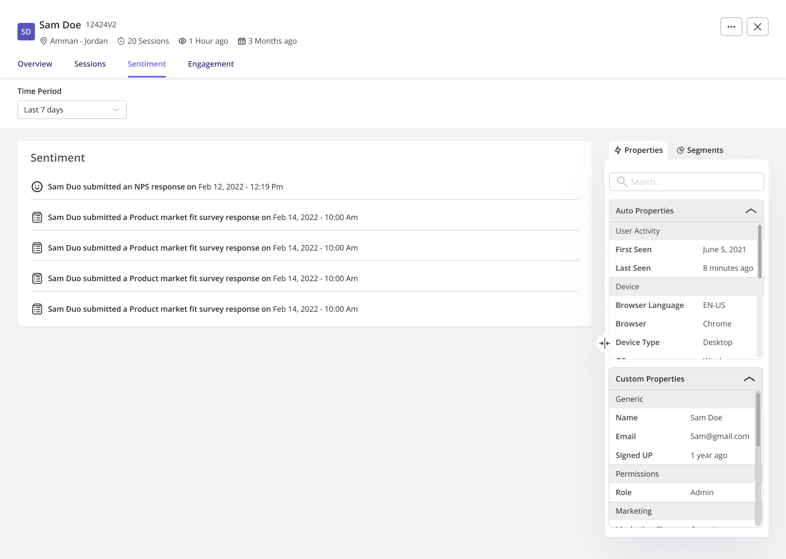Click the lightning icon on Properties tab
Viewport: 786px width, 559px height.
tap(618, 150)
